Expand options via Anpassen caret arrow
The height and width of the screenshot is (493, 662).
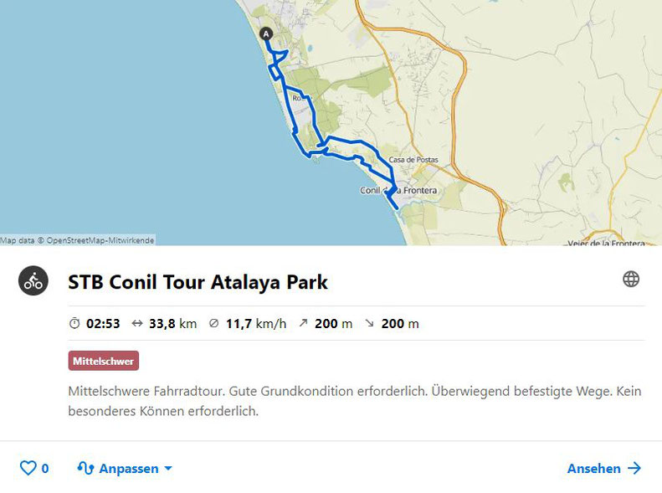(x=168, y=469)
